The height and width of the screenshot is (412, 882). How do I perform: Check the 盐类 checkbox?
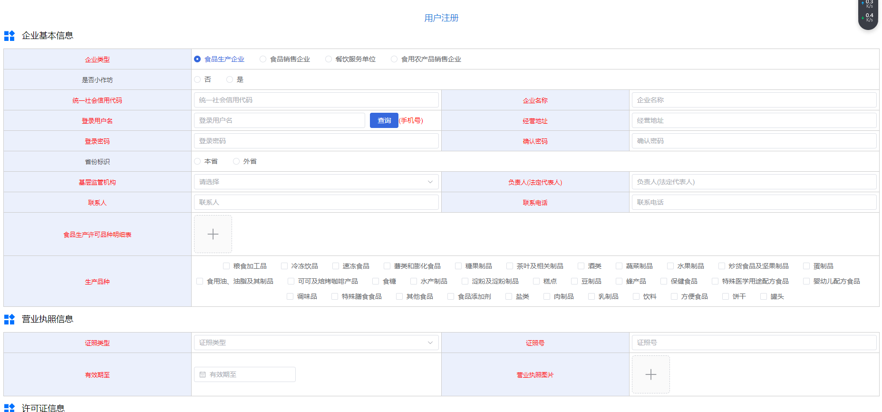pyautogui.click(x=509, y=296)
